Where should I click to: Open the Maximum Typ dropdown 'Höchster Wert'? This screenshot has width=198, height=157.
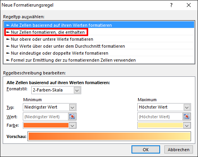[x=164, y=107]
